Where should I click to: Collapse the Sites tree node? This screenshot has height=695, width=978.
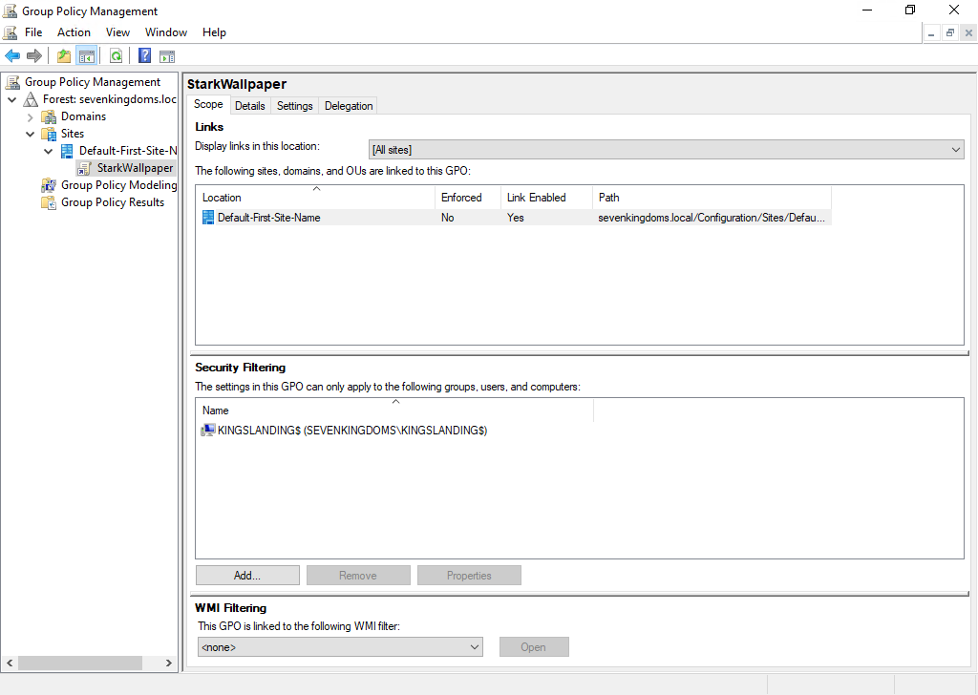click(30, 134)
